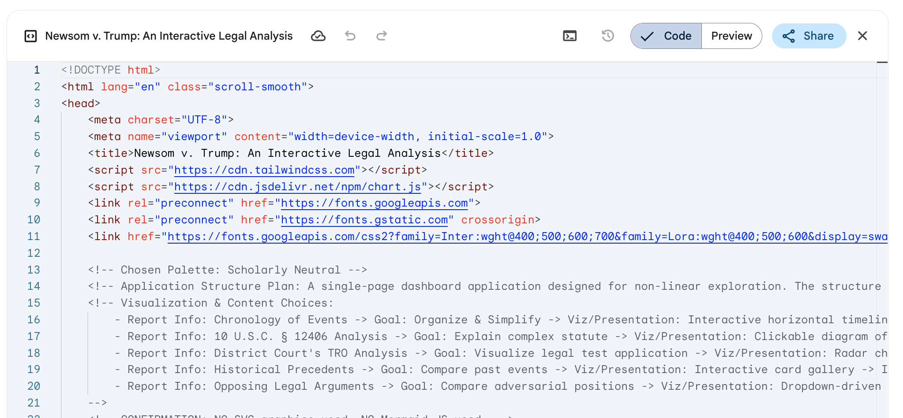Click the canvas title text

[169, 36]
